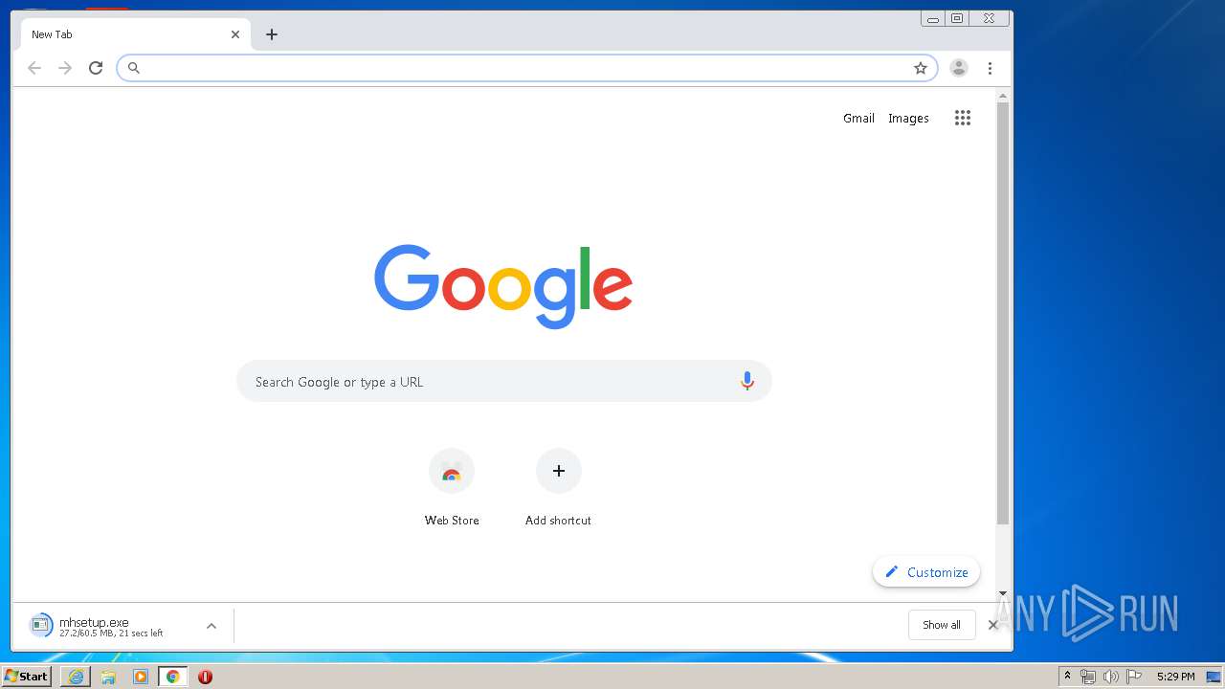Open the Windows Start menu
This screenshot has height=689, width=1225.
(x=27, y=677)
